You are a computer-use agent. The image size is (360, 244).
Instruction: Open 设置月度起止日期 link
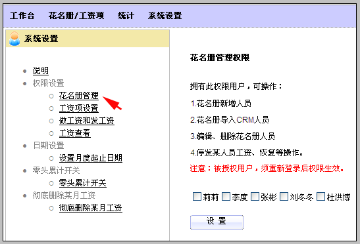(90, 158)
